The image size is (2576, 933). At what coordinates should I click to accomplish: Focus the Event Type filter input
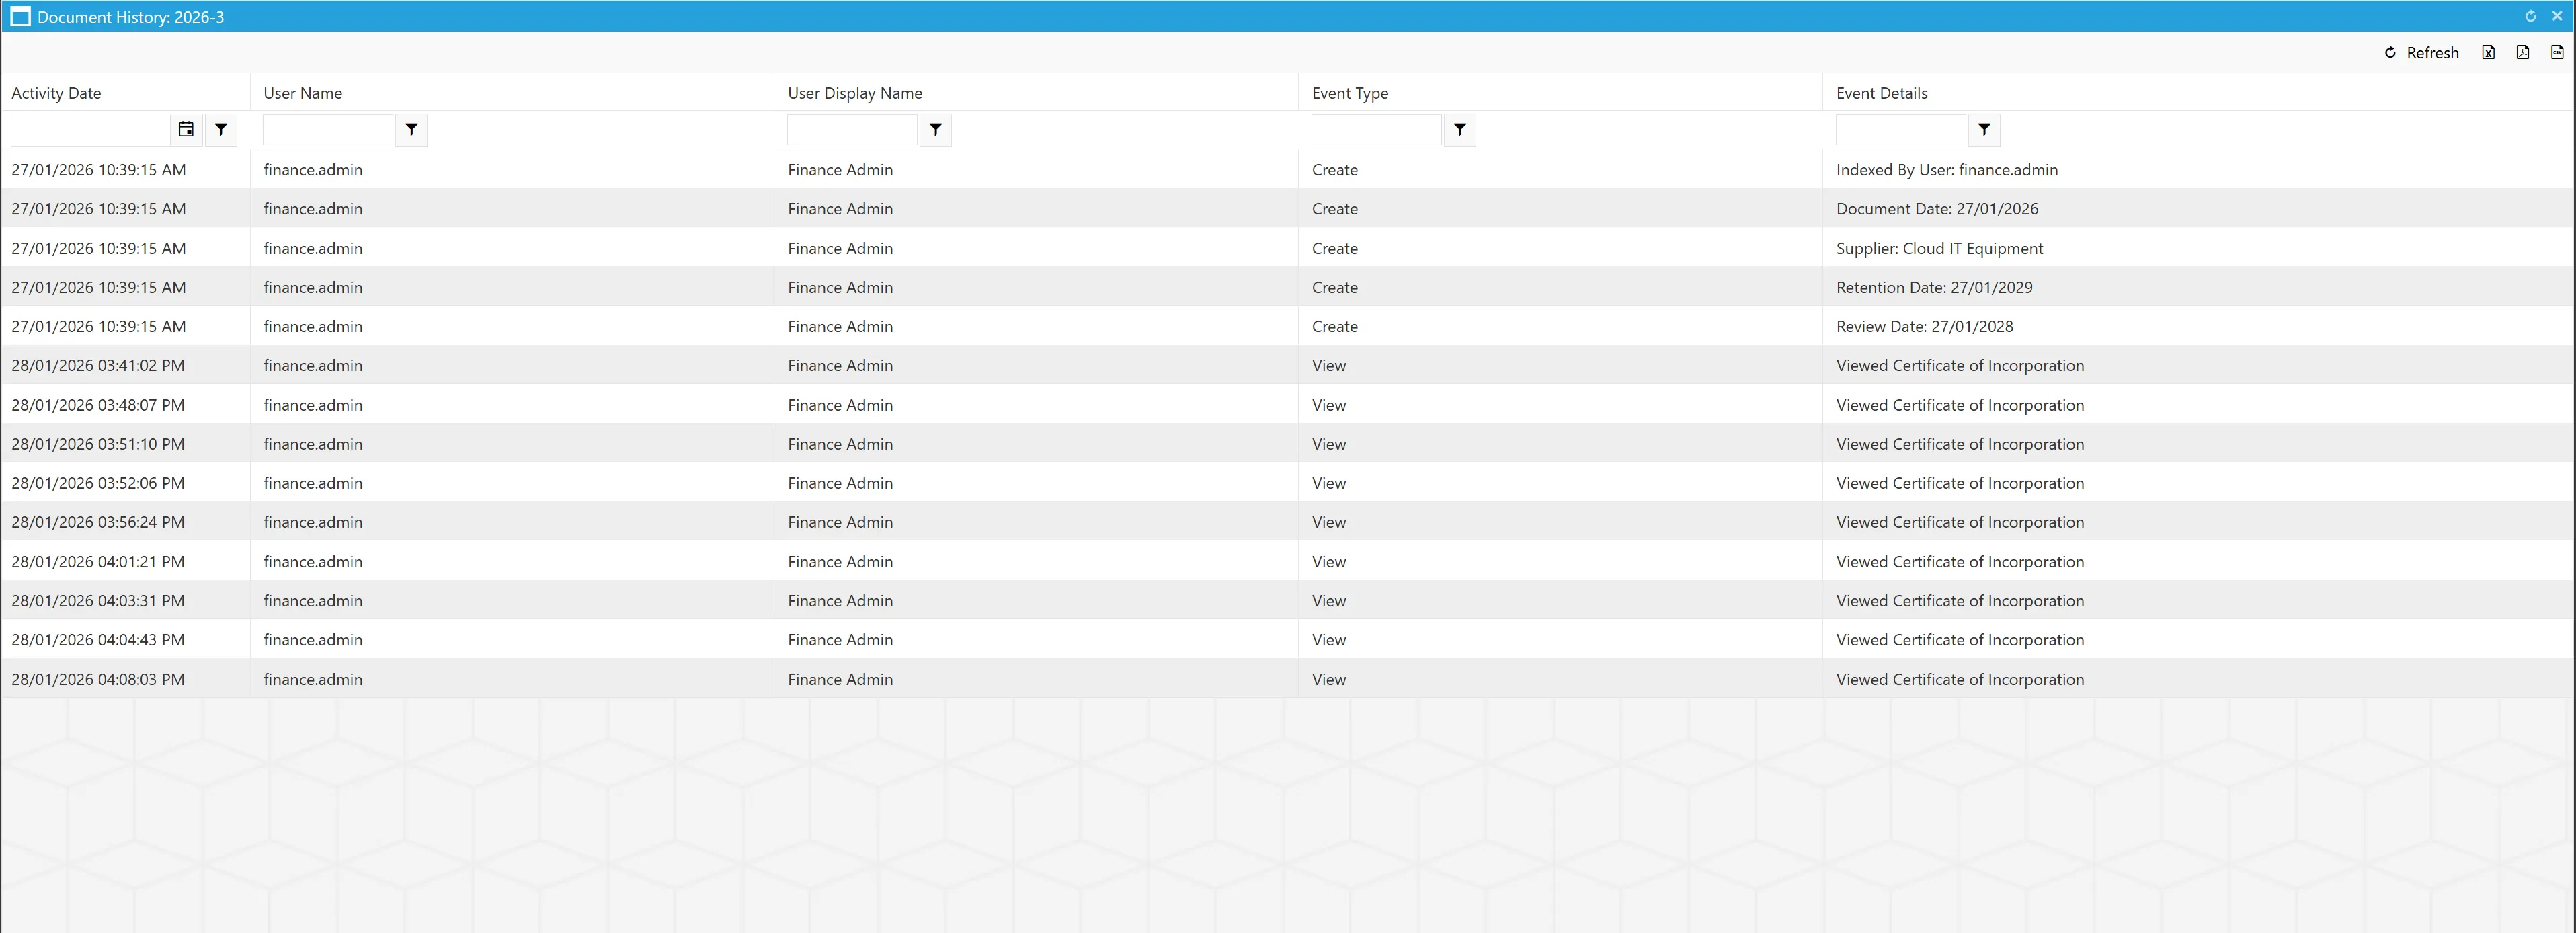click(x=1376, y=130)
